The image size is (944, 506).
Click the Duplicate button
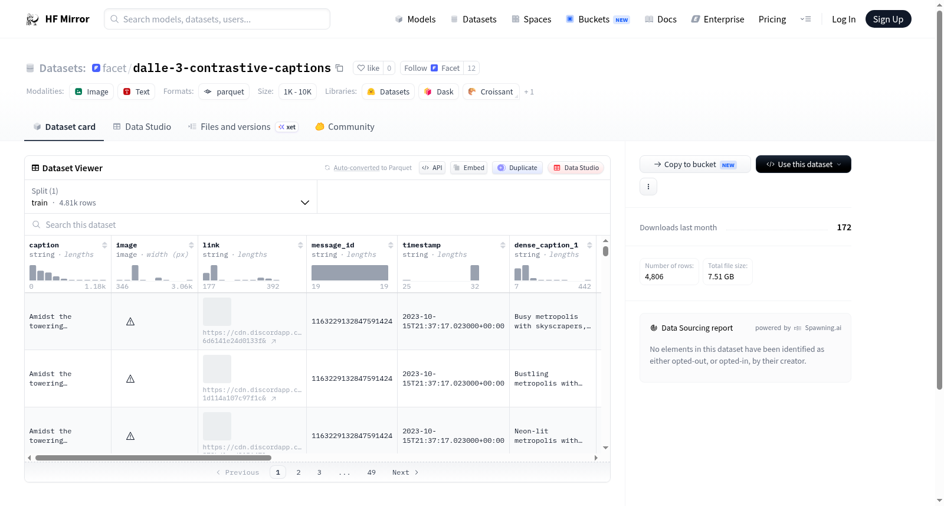pos(517,168)
